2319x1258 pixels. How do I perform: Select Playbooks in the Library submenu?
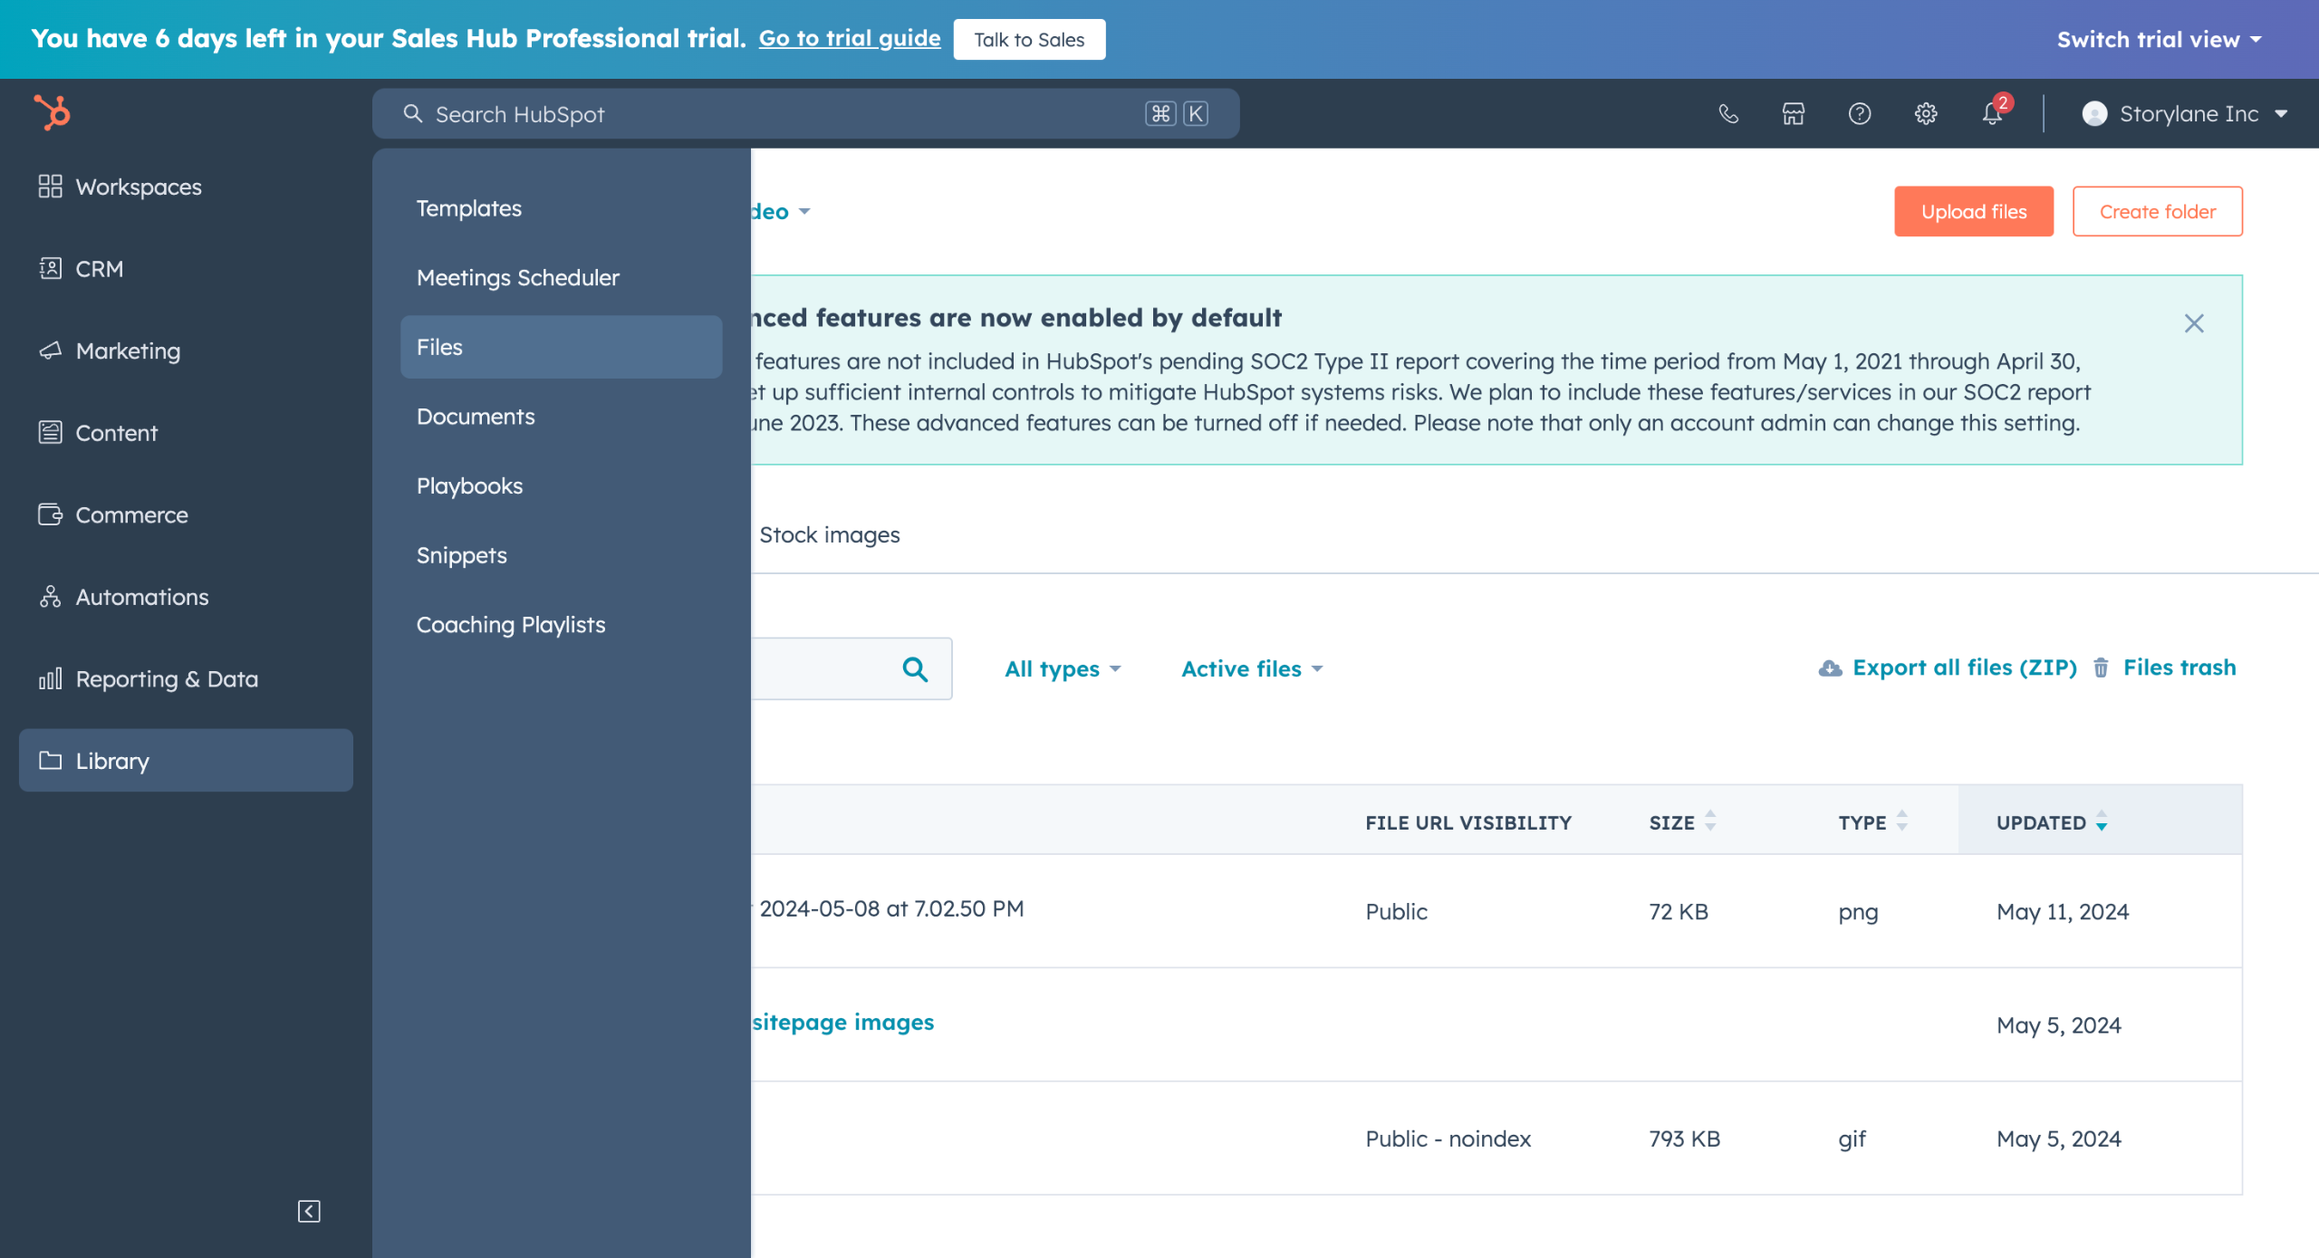click(561, 486)
